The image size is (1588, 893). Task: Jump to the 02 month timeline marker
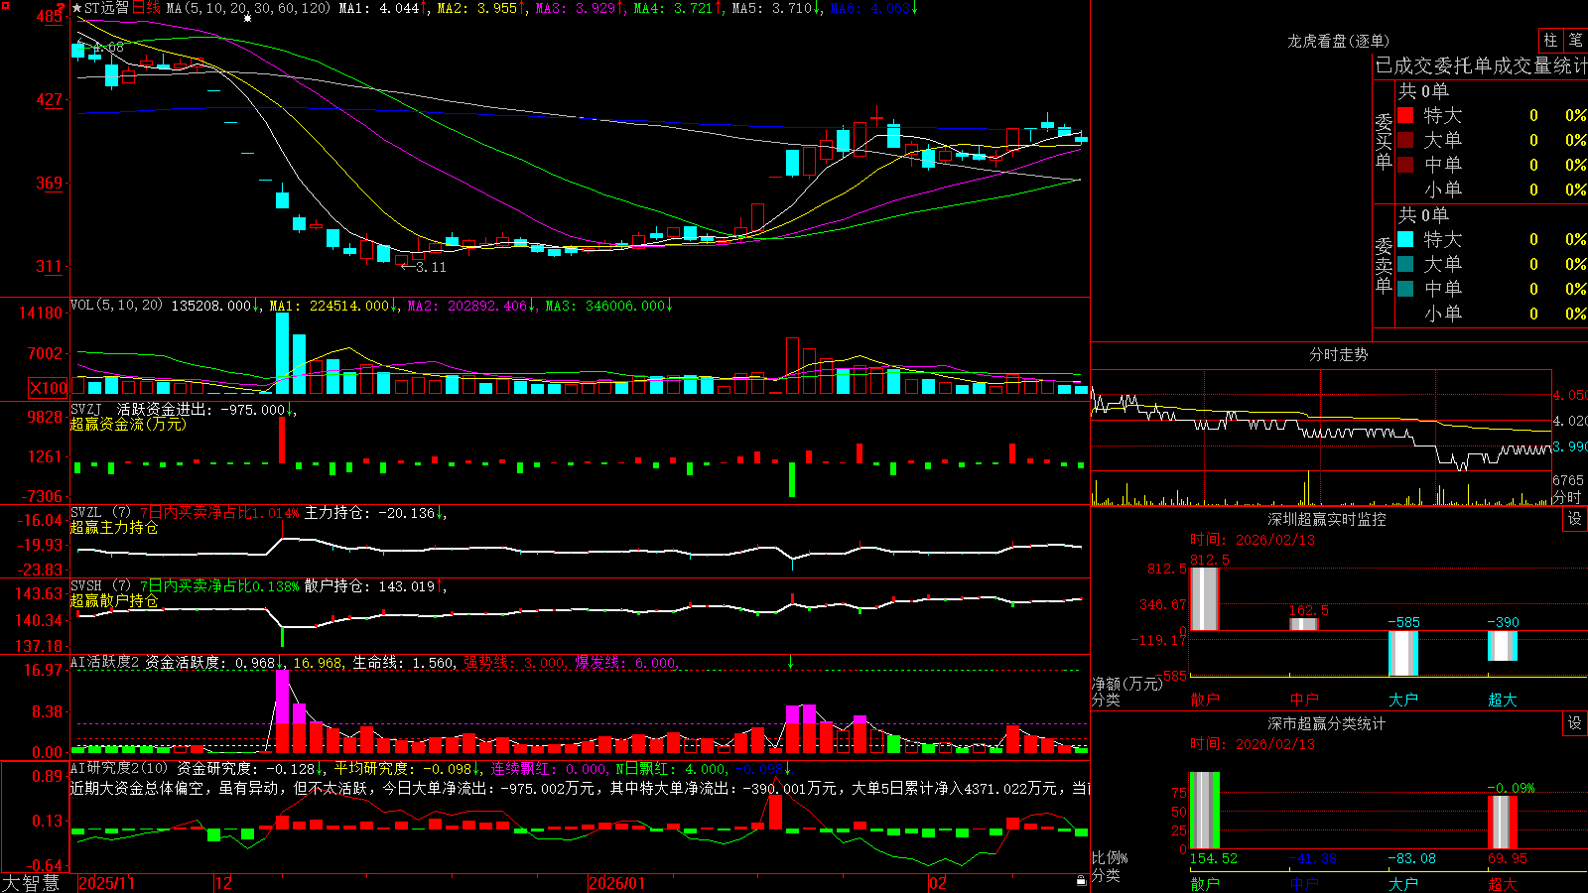click(938, 883)
